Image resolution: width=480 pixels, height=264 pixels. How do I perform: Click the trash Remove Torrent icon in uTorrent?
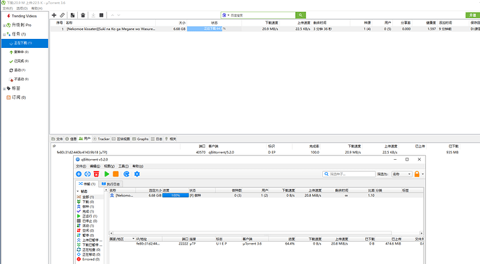pos(83,15)
